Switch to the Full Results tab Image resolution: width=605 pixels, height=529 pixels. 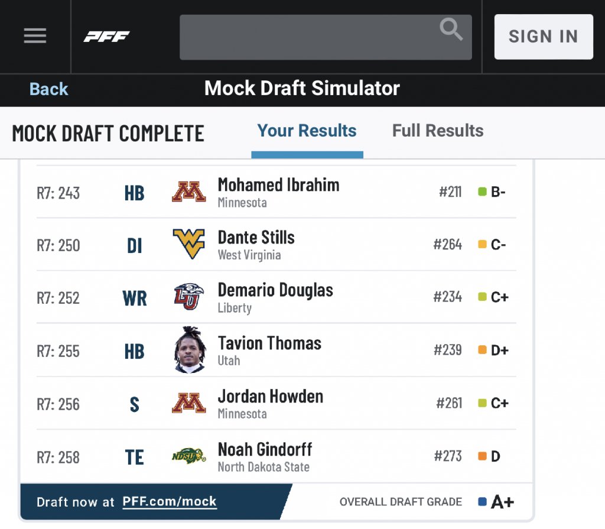(438, 131)
